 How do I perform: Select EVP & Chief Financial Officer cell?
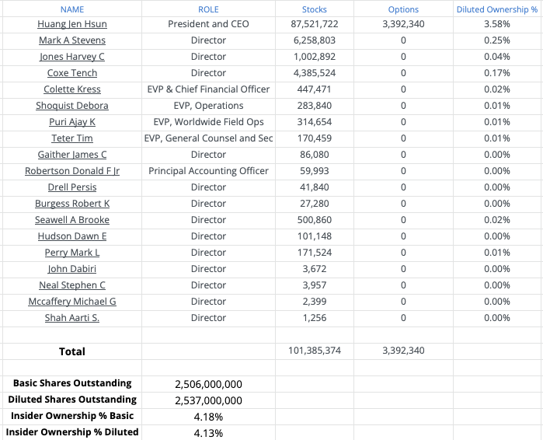tap(208, 89)
